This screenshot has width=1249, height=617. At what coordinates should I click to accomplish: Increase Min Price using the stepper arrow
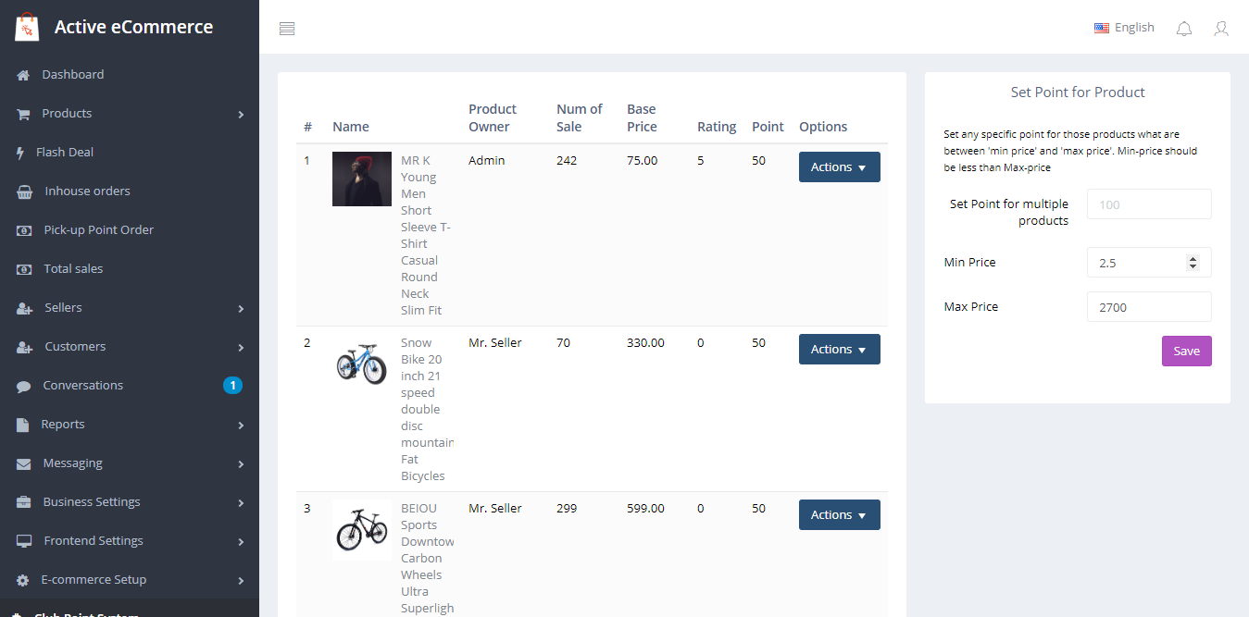coord(1193,258)
